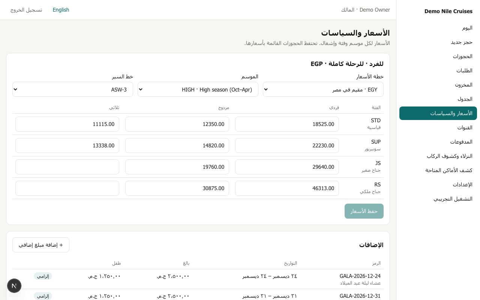Edit RS single price 46313.00
The height and width of the screenshot is (300, 480).
point(287,188)
